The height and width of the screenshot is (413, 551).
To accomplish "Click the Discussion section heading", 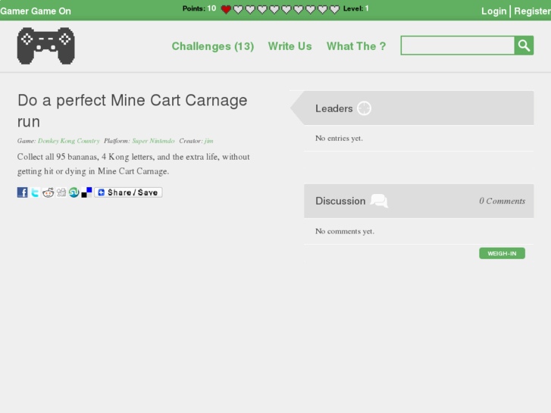I will pyautogui.click(x=340, y=201).
